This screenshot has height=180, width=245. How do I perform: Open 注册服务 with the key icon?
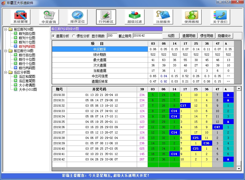click(x=163, y=16)
